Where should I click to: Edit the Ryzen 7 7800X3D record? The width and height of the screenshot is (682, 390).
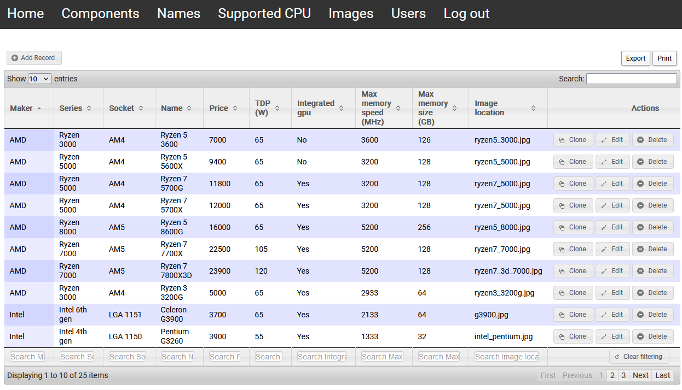pyautogui.click(x=612, y=271)
